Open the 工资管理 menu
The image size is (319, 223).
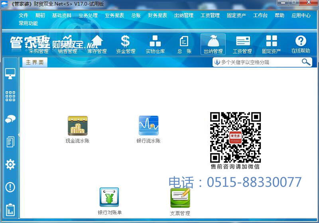coord(210,16)
